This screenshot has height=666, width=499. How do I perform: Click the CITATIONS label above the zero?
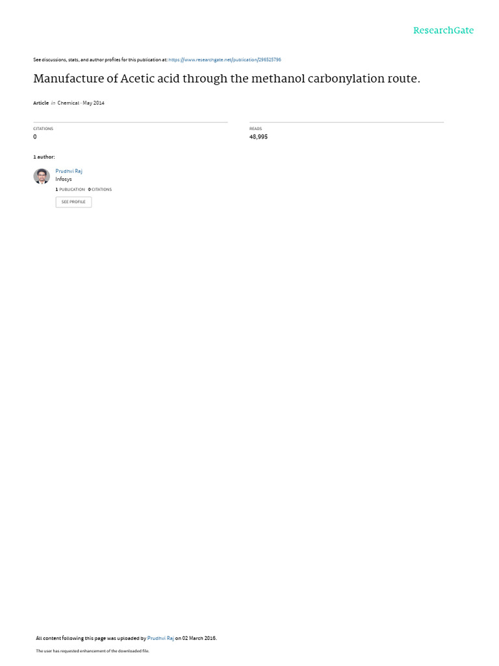point(44,129)
